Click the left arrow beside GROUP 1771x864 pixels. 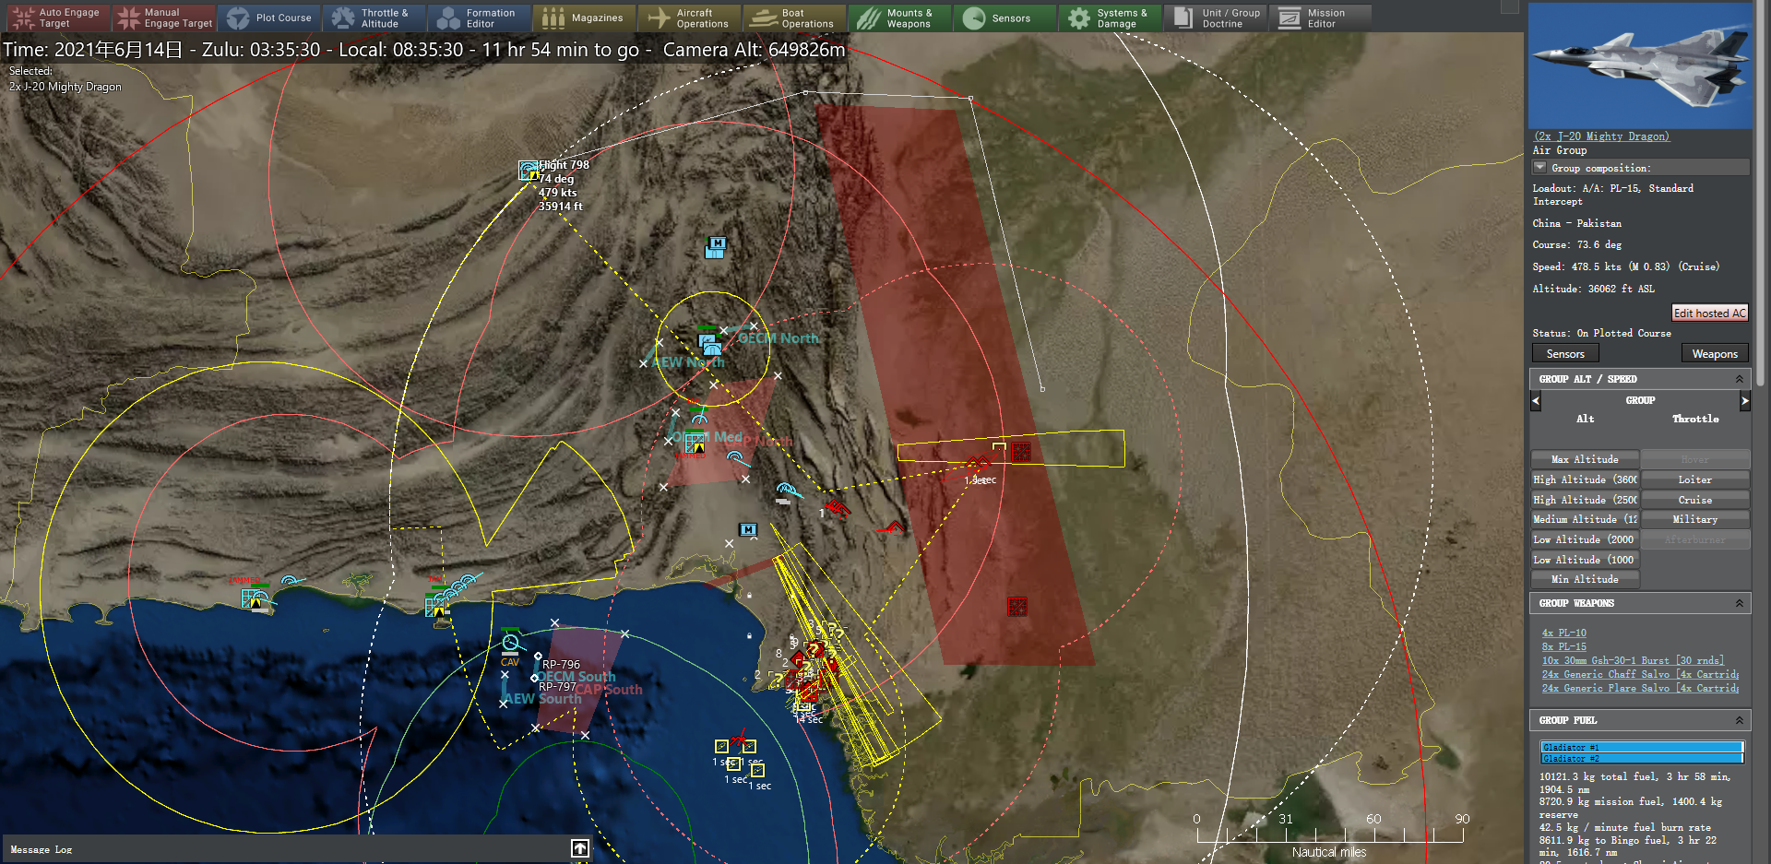click(1536, 401)
